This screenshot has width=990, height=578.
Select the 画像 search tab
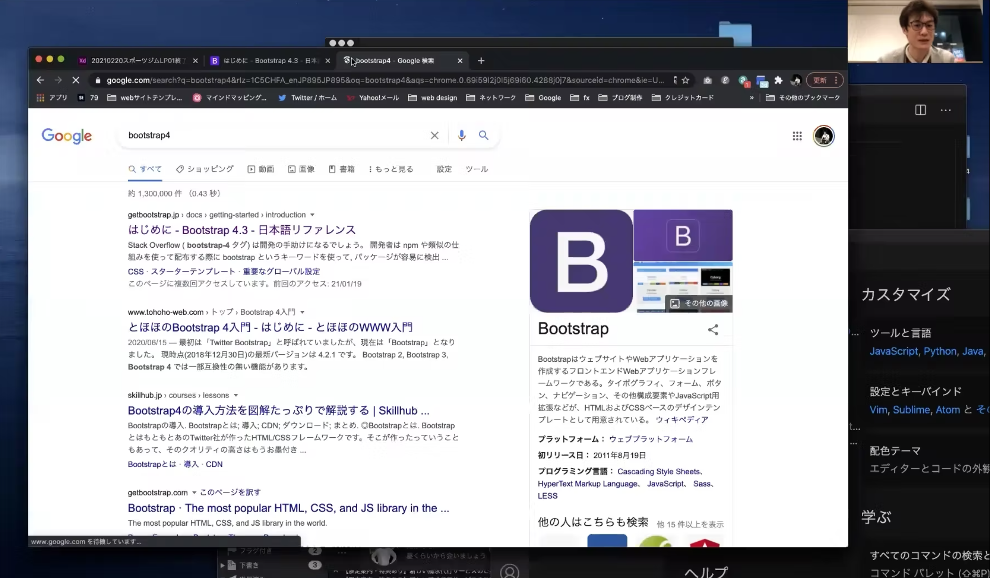(301, 169)
